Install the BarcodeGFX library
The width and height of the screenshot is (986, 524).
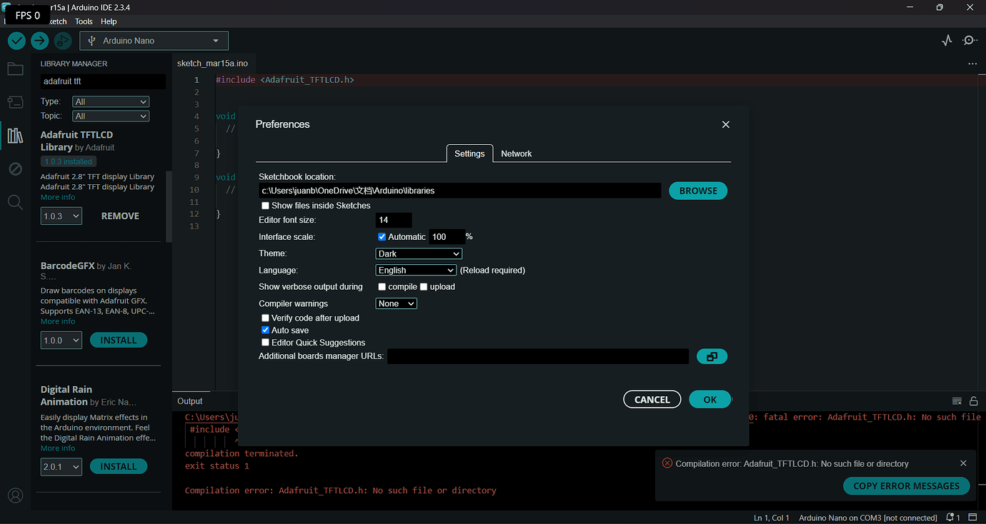click(118, 340)
